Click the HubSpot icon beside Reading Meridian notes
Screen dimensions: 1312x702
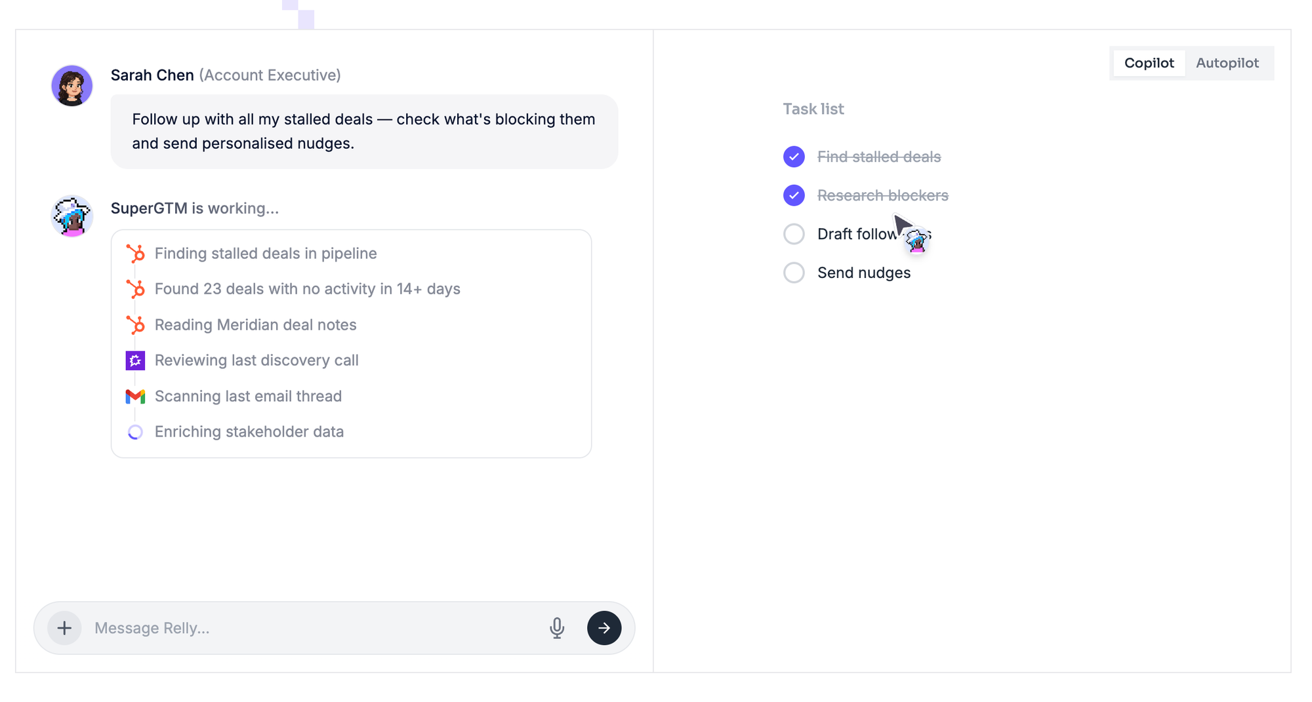(135, 325)
